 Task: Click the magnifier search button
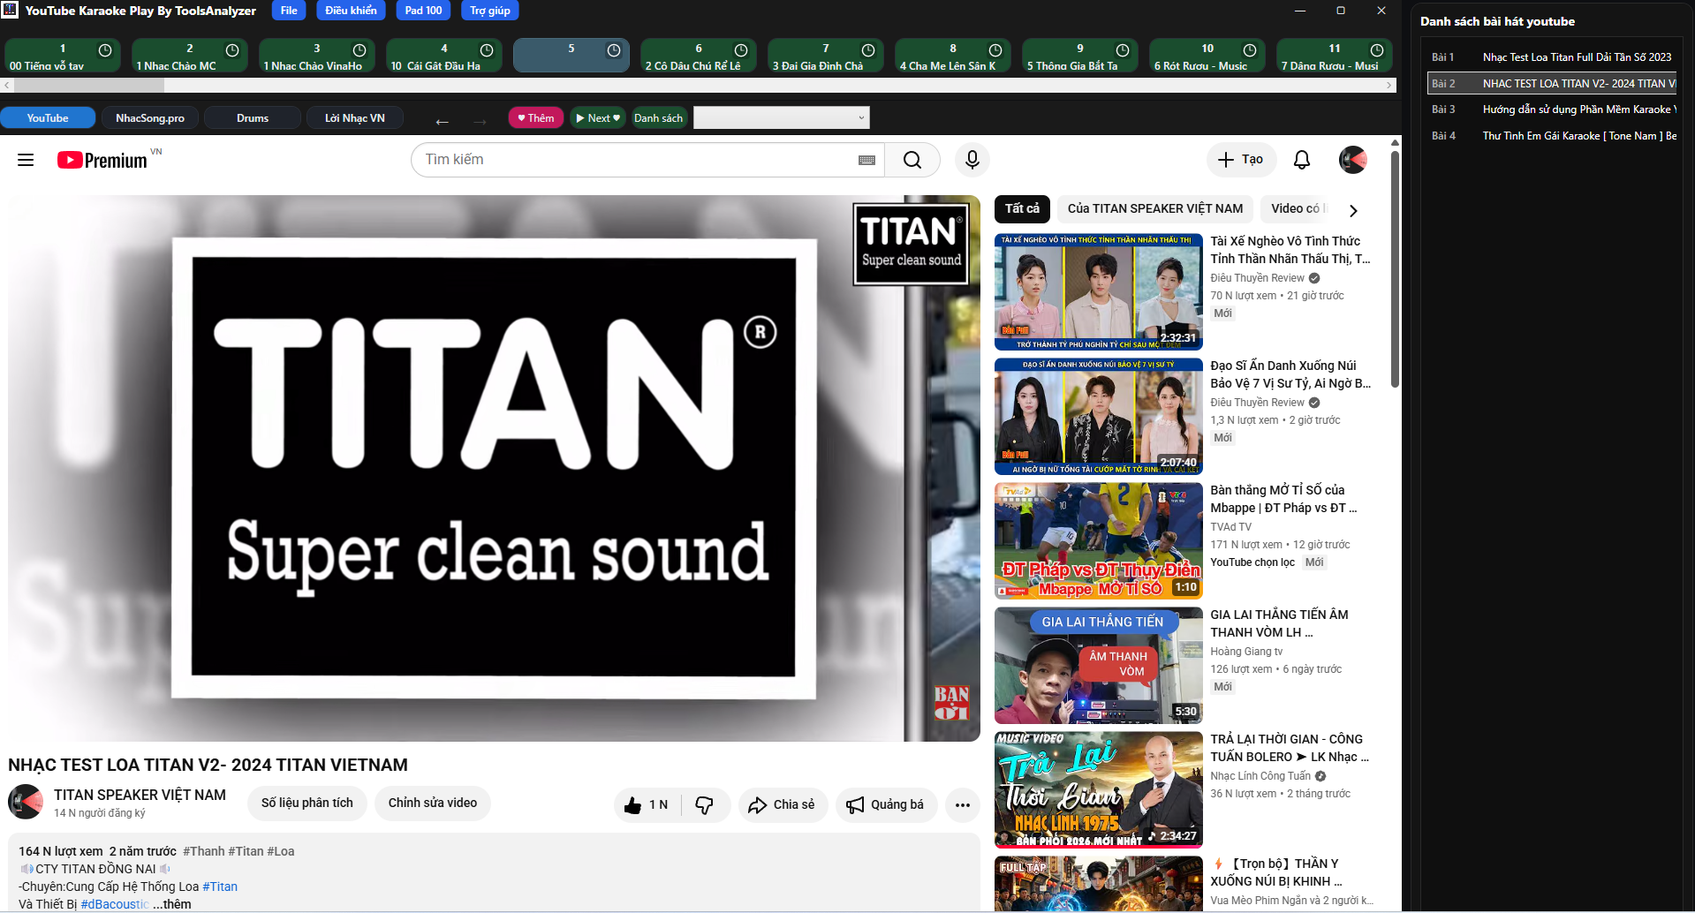point(912,160)
